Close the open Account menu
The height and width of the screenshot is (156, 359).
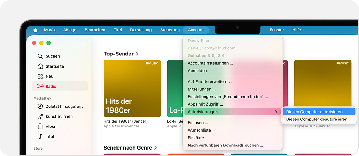[196, 30]
